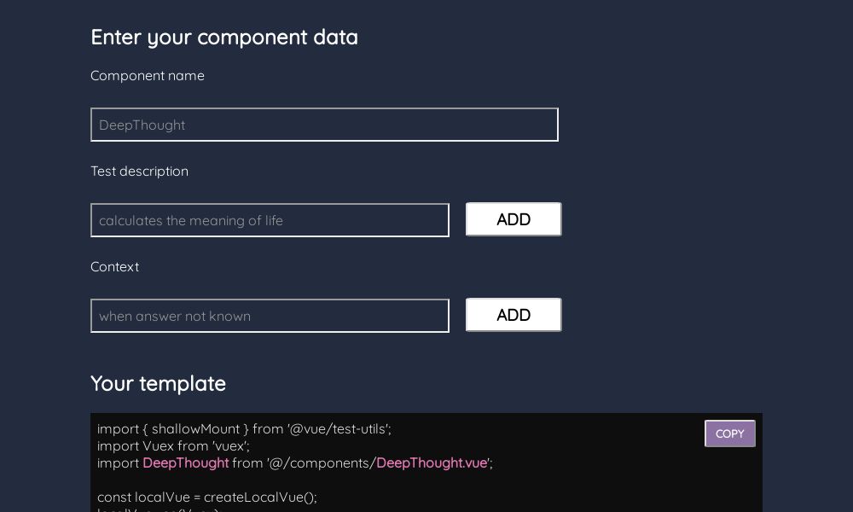Click the 'Your template' heading

pos(159,383)
